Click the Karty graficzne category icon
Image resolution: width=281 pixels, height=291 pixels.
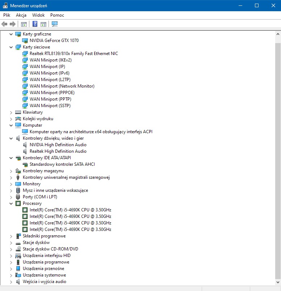click(18, 34)
